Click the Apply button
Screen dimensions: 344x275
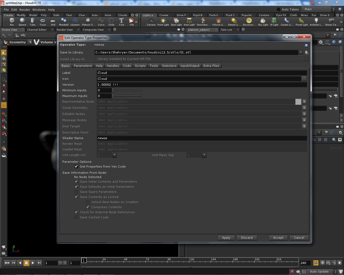point(226,238)
